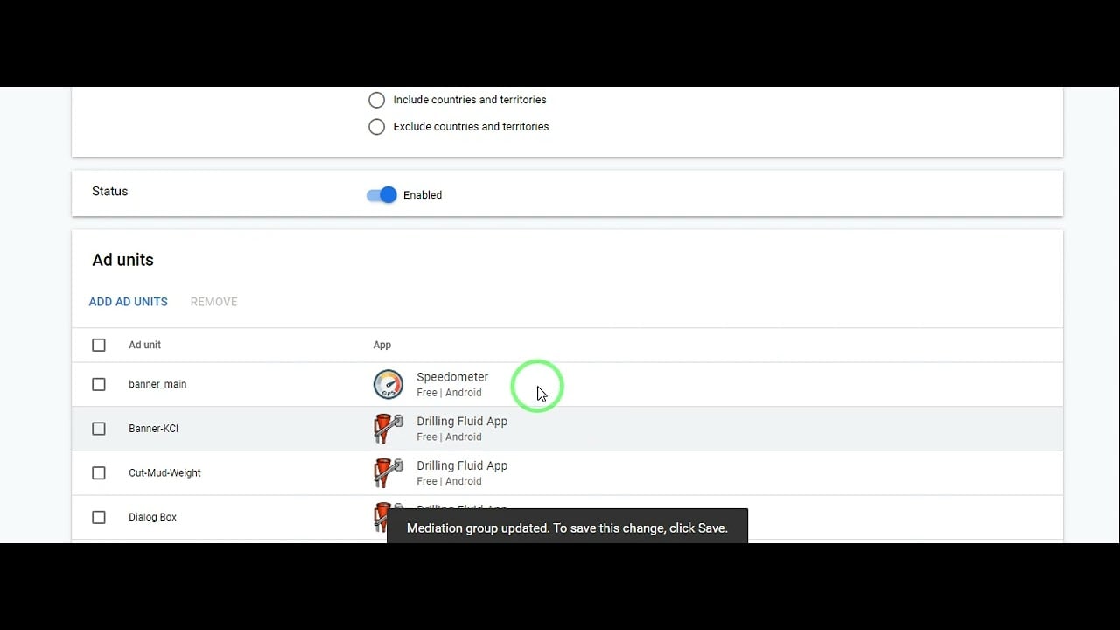Toggle the Status Enabled switch
Image resolution: width=1120 pixels, height=630 pixels.
coord(382,195)
